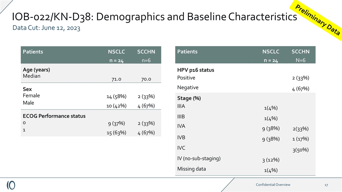Click the Negative HPV status label

point(188,87)
